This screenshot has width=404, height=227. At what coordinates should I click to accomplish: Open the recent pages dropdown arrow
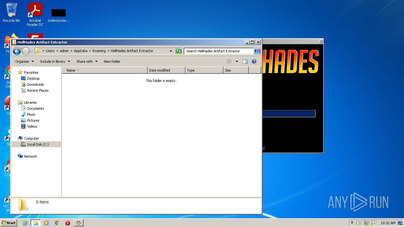pos(32,51)
